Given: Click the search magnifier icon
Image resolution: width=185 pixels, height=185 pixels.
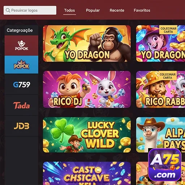Looking at the screenshot, I should tap(8, 10).
